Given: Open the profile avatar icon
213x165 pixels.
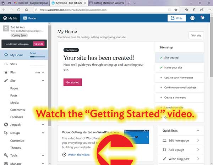Looking at the screenshot, I should tap(192, 18).
